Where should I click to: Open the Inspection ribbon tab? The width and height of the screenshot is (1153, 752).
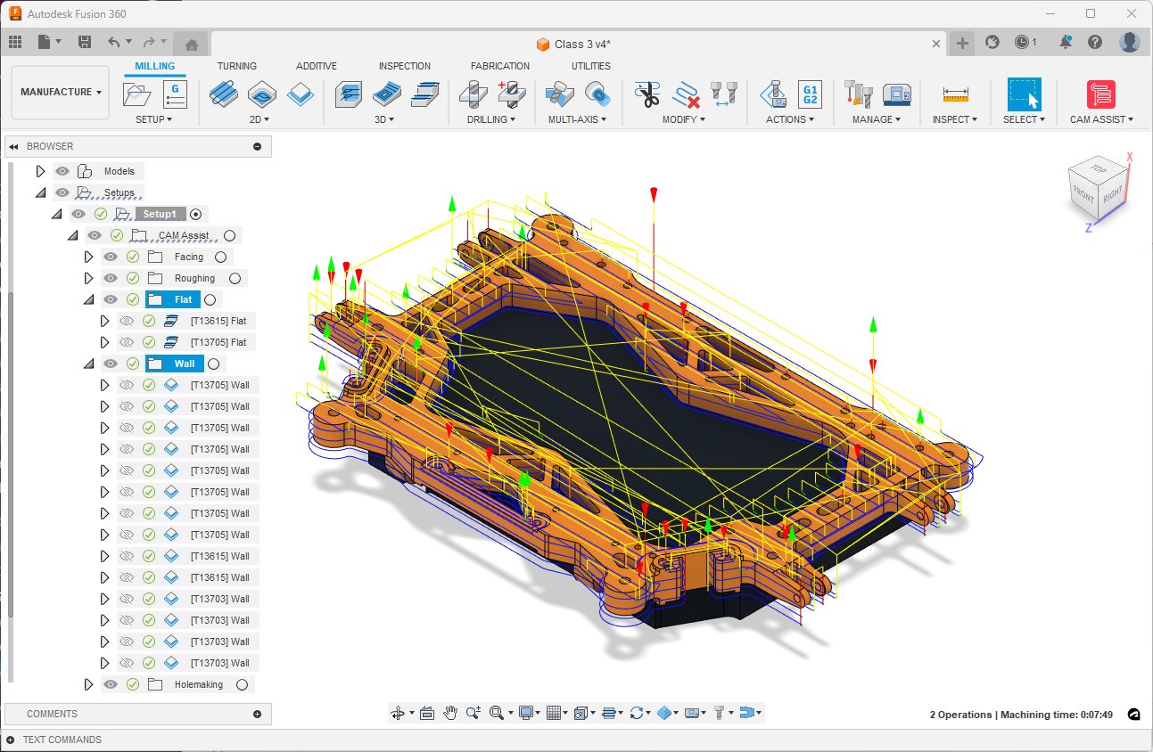pos(404,65)
